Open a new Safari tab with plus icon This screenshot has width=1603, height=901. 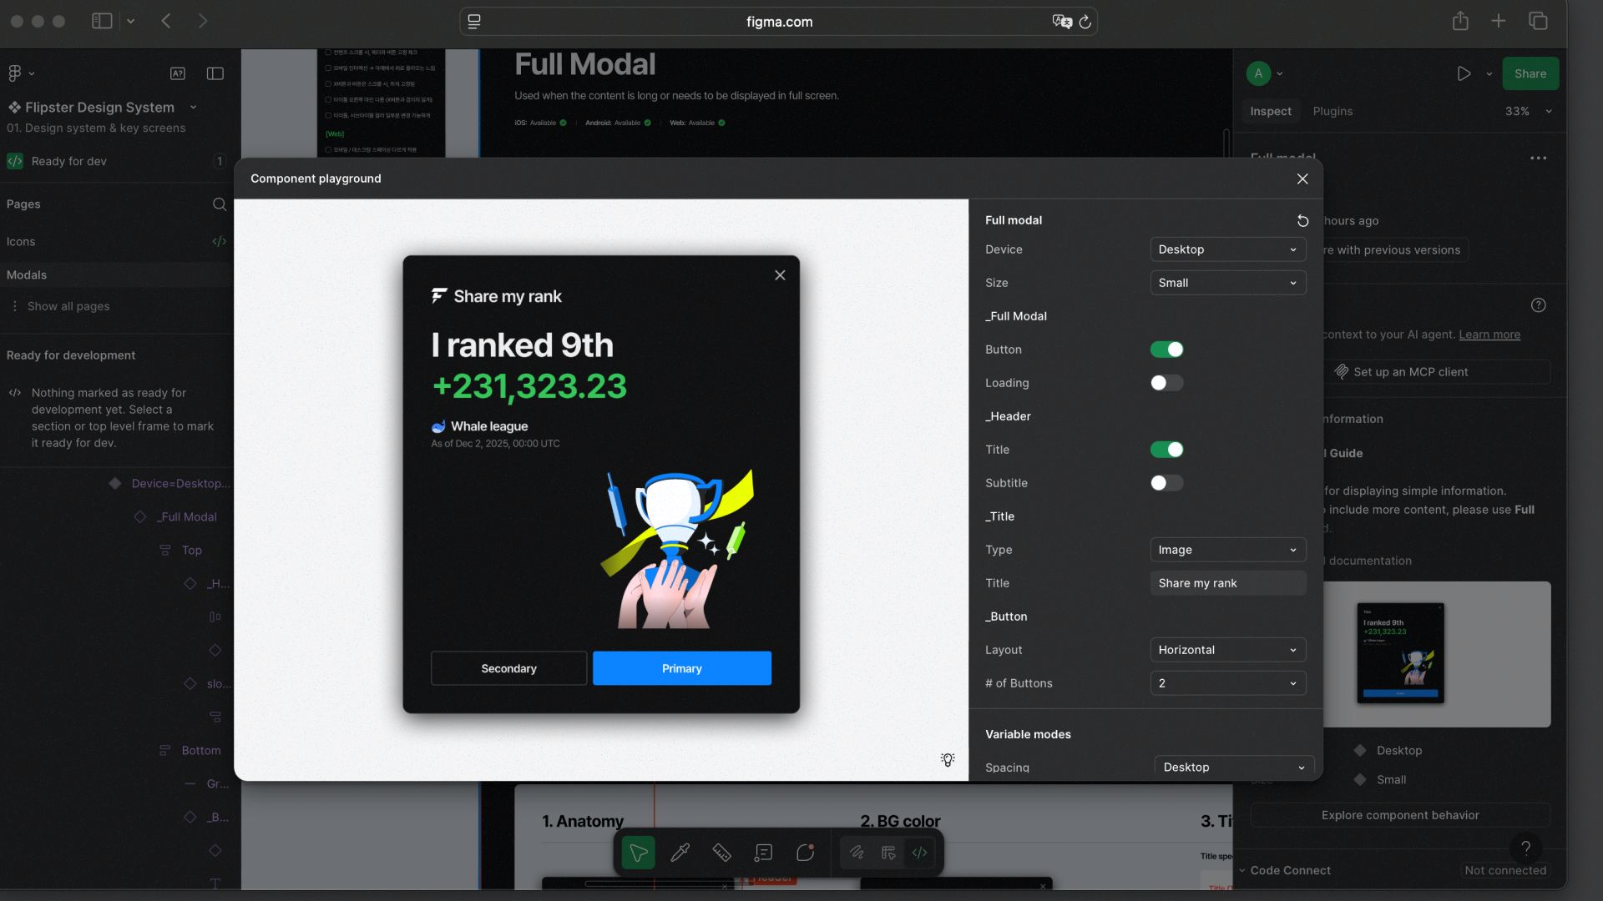tap(1499, 21)
